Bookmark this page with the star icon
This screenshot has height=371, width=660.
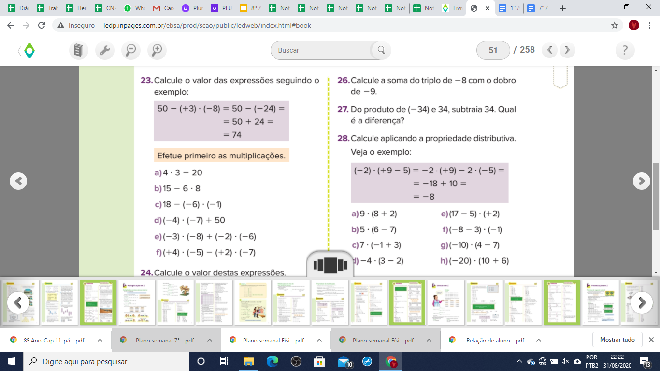pos(615,25)
